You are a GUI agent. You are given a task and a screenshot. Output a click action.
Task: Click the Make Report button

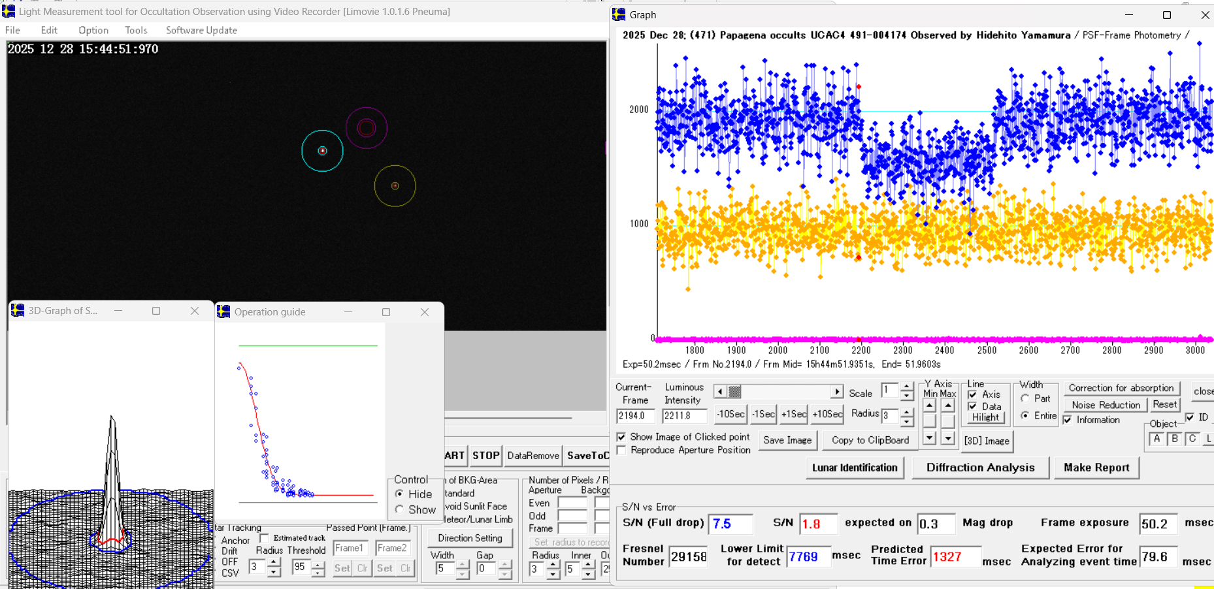(1096, 468)
